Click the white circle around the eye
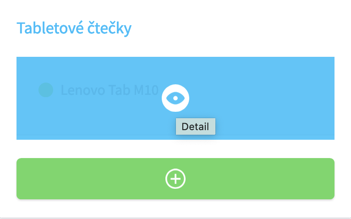Image resolution: width=351 pixels, height=219 pixels. coord(175,98)
